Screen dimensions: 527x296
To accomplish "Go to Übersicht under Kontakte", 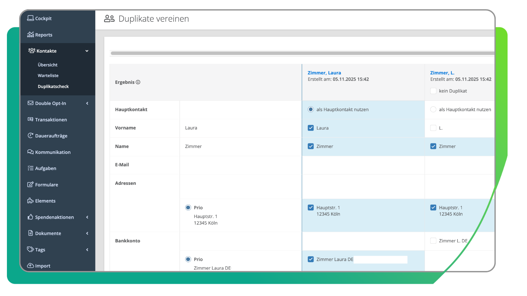I will pos(47,65).
